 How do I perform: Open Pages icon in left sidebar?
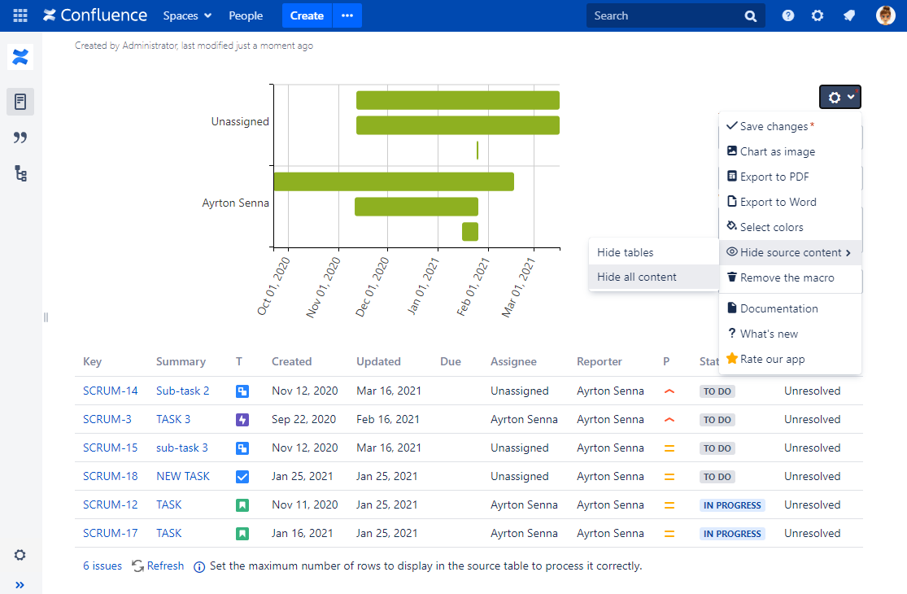pyautogui.click(x=20, y=102)
